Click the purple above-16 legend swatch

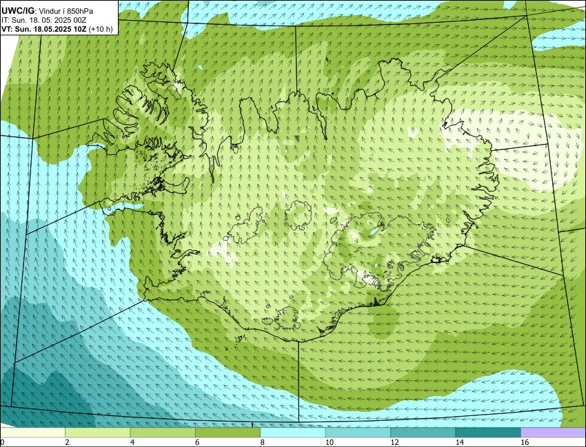(x=553, y=433)
